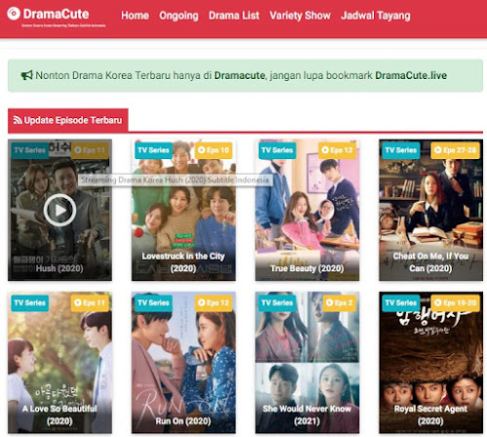Screen dimensions: 487x437
Task: Click the Eps 12 play icon on Run On
Action: (x=202, y=302)
